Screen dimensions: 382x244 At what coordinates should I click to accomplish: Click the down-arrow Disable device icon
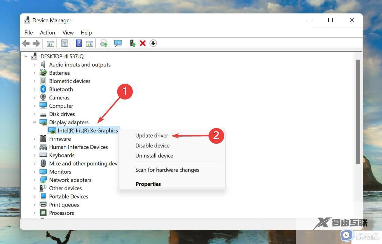point(153,43)
